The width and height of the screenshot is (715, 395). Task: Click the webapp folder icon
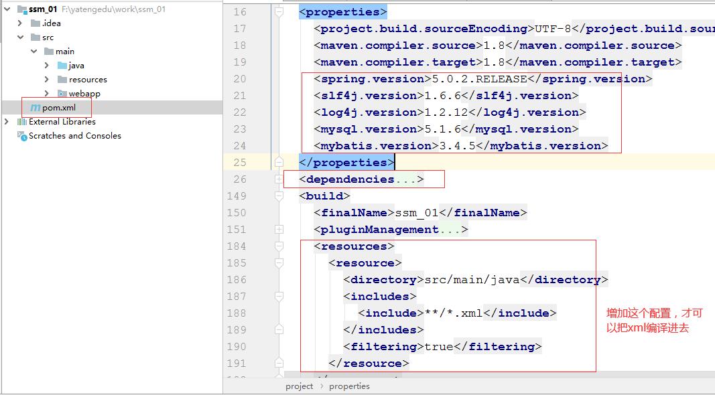(x=62, y=94)
